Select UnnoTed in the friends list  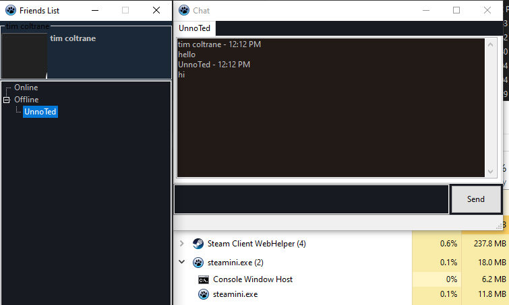click(x=40, y=112)
